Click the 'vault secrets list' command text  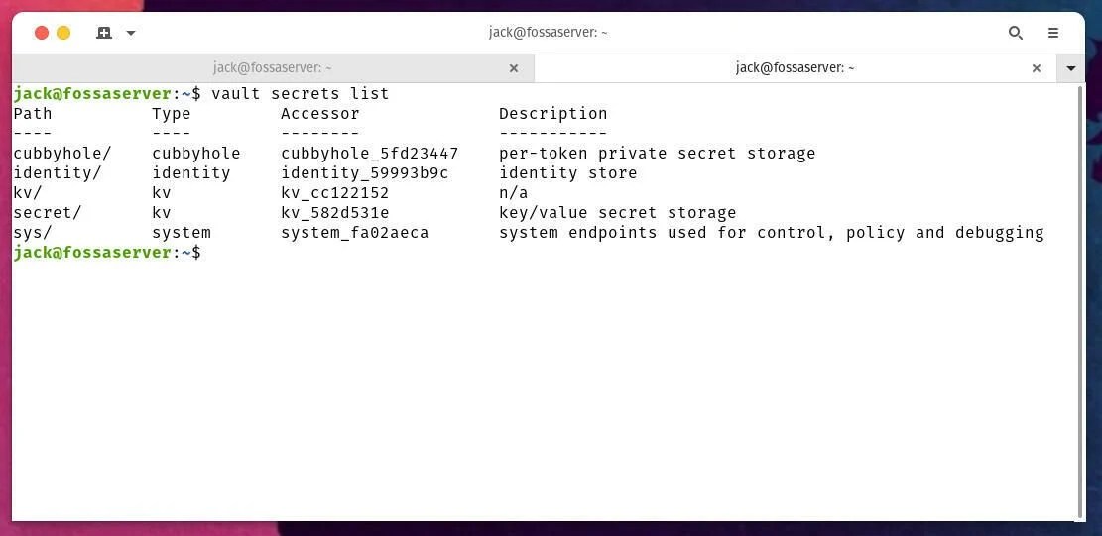point(301,93)
